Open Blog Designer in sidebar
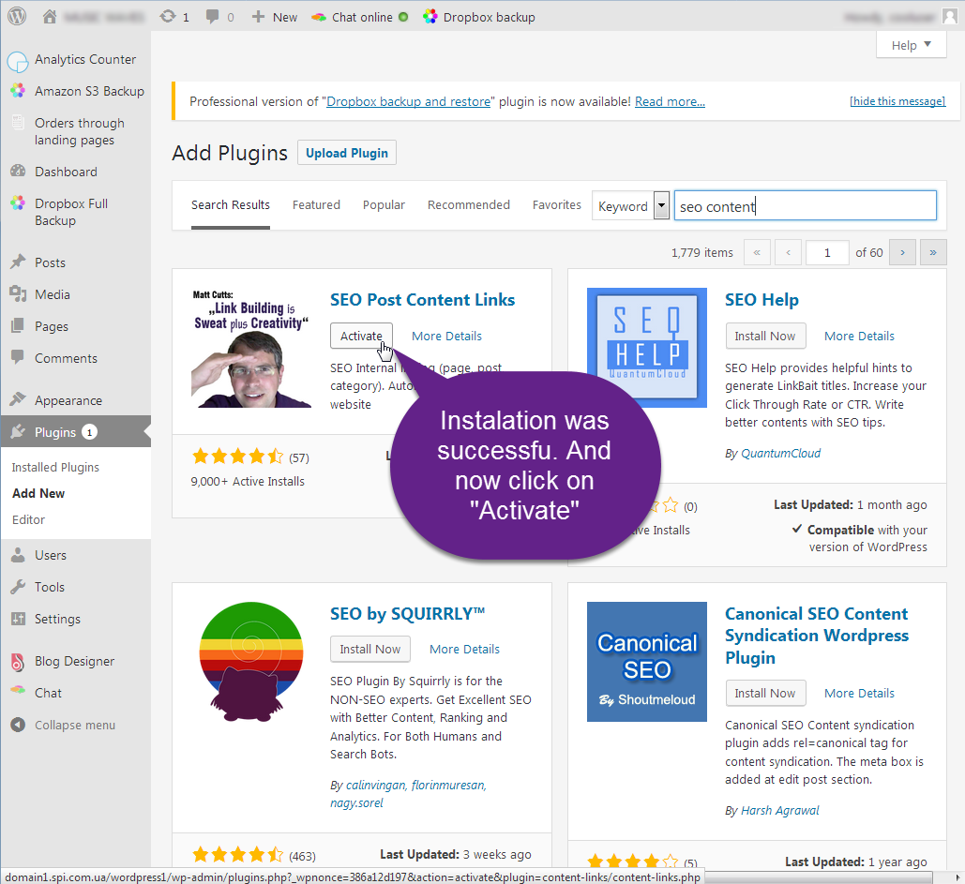This screenshot has height=884, width=965. [75, 661]
